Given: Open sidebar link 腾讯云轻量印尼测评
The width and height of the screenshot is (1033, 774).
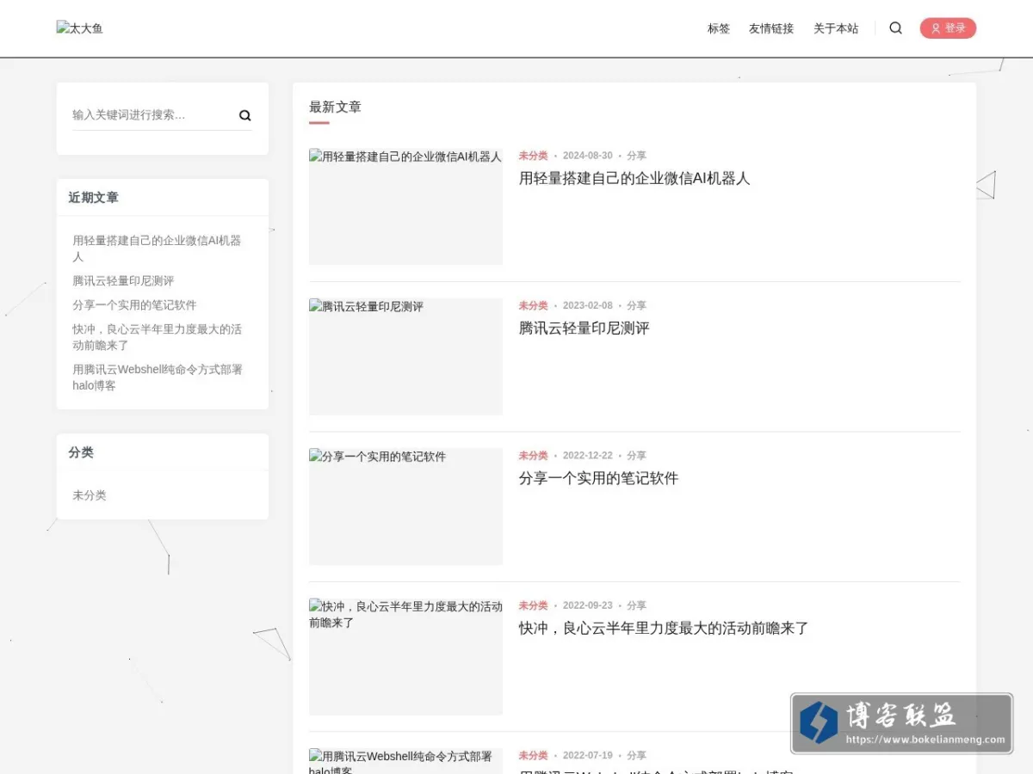Looking at the screenshot, I should (123, 281).
